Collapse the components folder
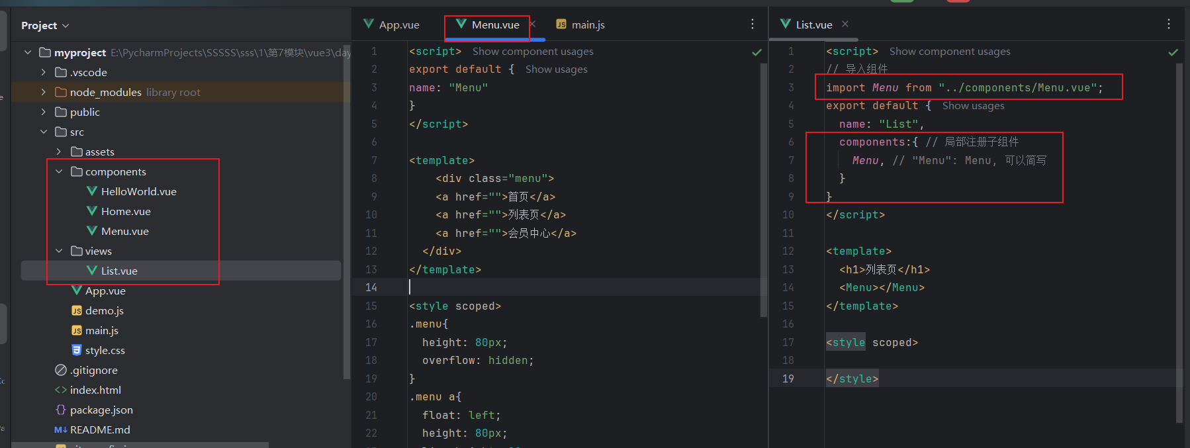This screenshot has height=448, width=1190. click(x=59, y=171)
